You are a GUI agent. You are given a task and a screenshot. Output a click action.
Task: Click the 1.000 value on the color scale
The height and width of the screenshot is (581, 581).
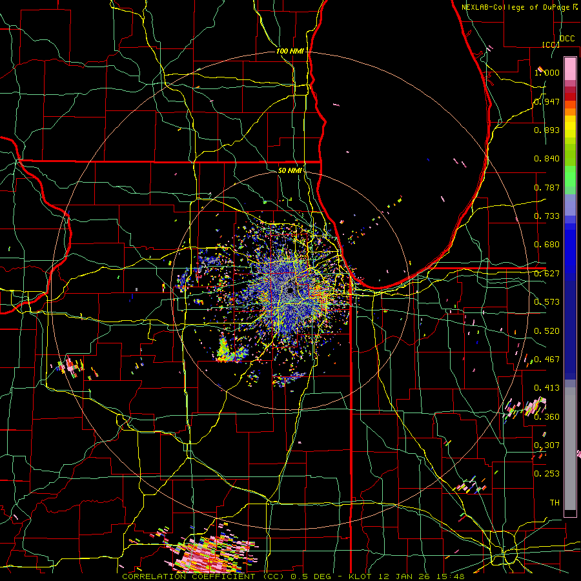pyautogui.click(x=547, y=72)
